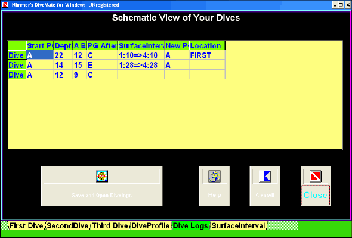
Task: Select the Dive Logs tab
Action: tap(190, 225)
